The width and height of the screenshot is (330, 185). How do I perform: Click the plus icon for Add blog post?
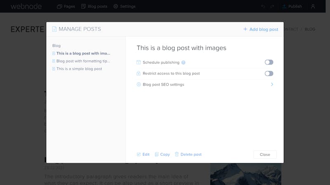245,29
